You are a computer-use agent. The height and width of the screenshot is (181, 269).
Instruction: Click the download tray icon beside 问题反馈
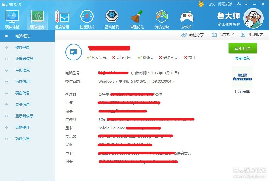coord(239,4)
